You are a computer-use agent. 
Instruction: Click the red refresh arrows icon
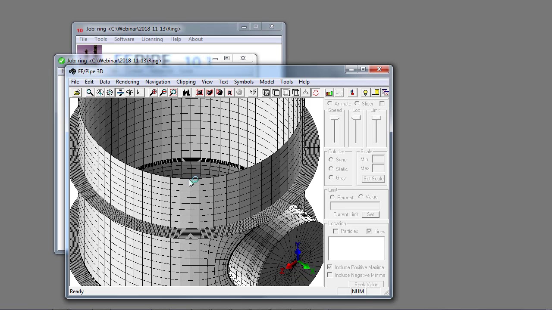(x=316, y=93)
